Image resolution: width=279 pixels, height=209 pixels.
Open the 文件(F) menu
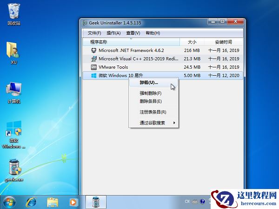point(94,33)
